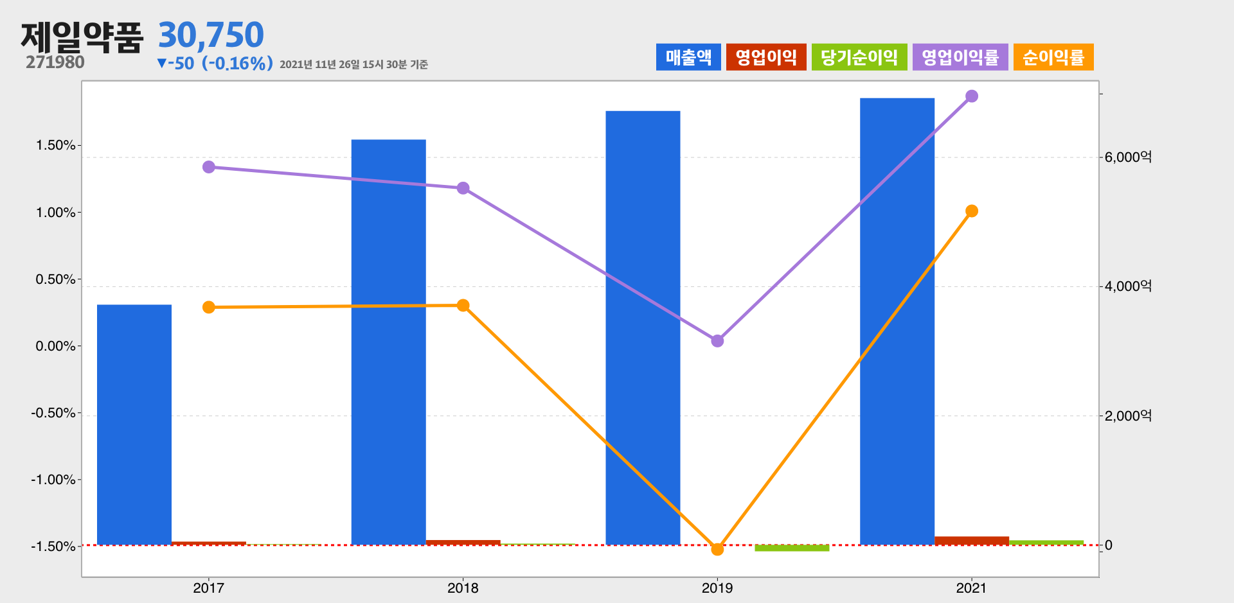Screen dimensions: 1234x603
Task: Click the stock code 271980
Action: pyautogui.click(x=55, y=62)
